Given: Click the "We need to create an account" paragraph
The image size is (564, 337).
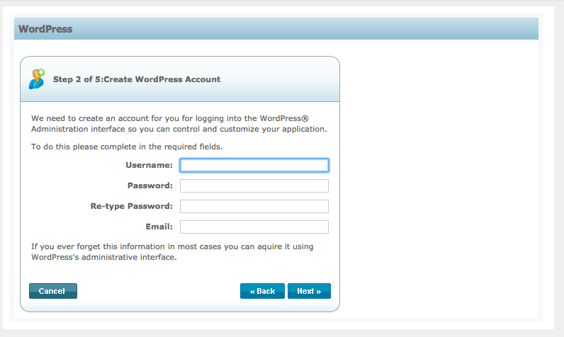Looking at the screenshot, I should click(x=179, y=124).
